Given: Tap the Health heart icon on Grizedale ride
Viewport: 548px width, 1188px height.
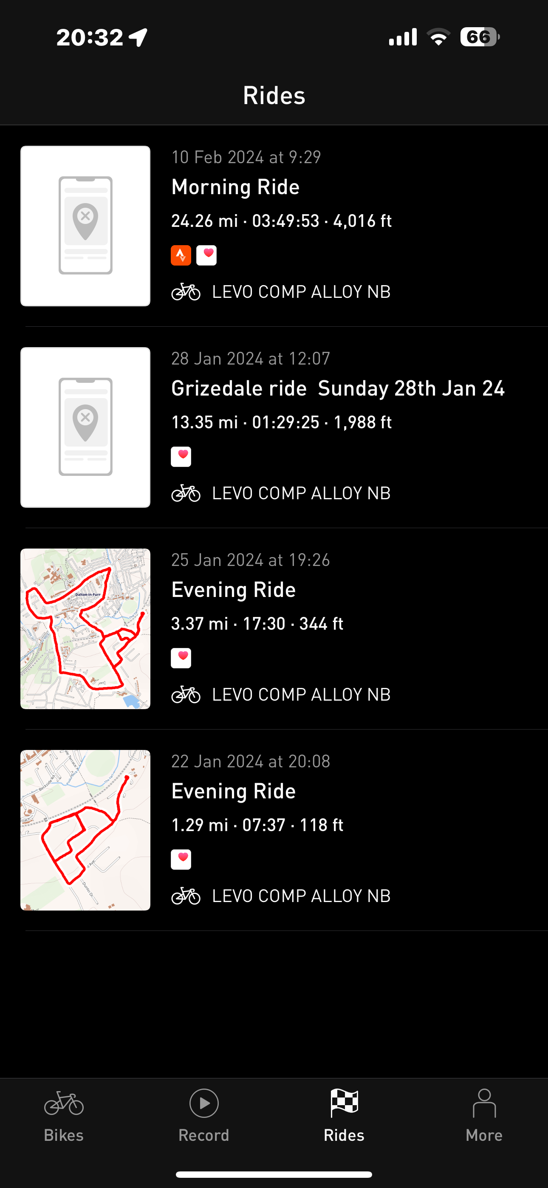Looking at the screenshot, I should 181,457.
